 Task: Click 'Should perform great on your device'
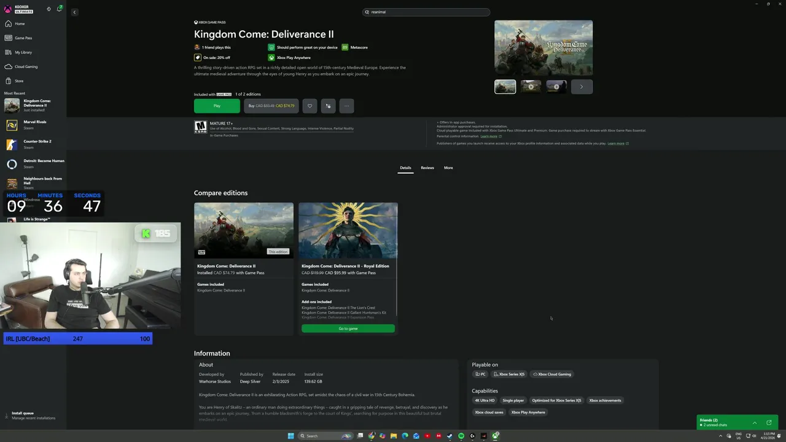[x=303, y=47]
